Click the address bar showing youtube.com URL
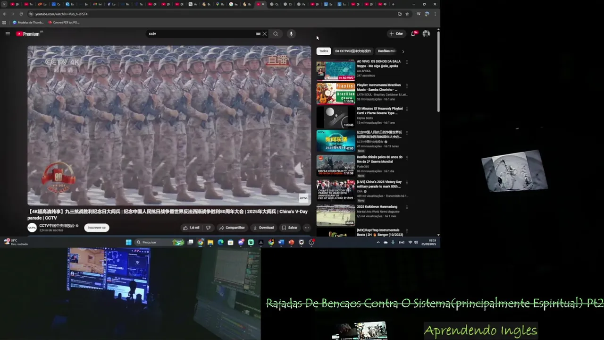Image resolution: width=604 pixels, height=340 pixels. click(212, 14)
